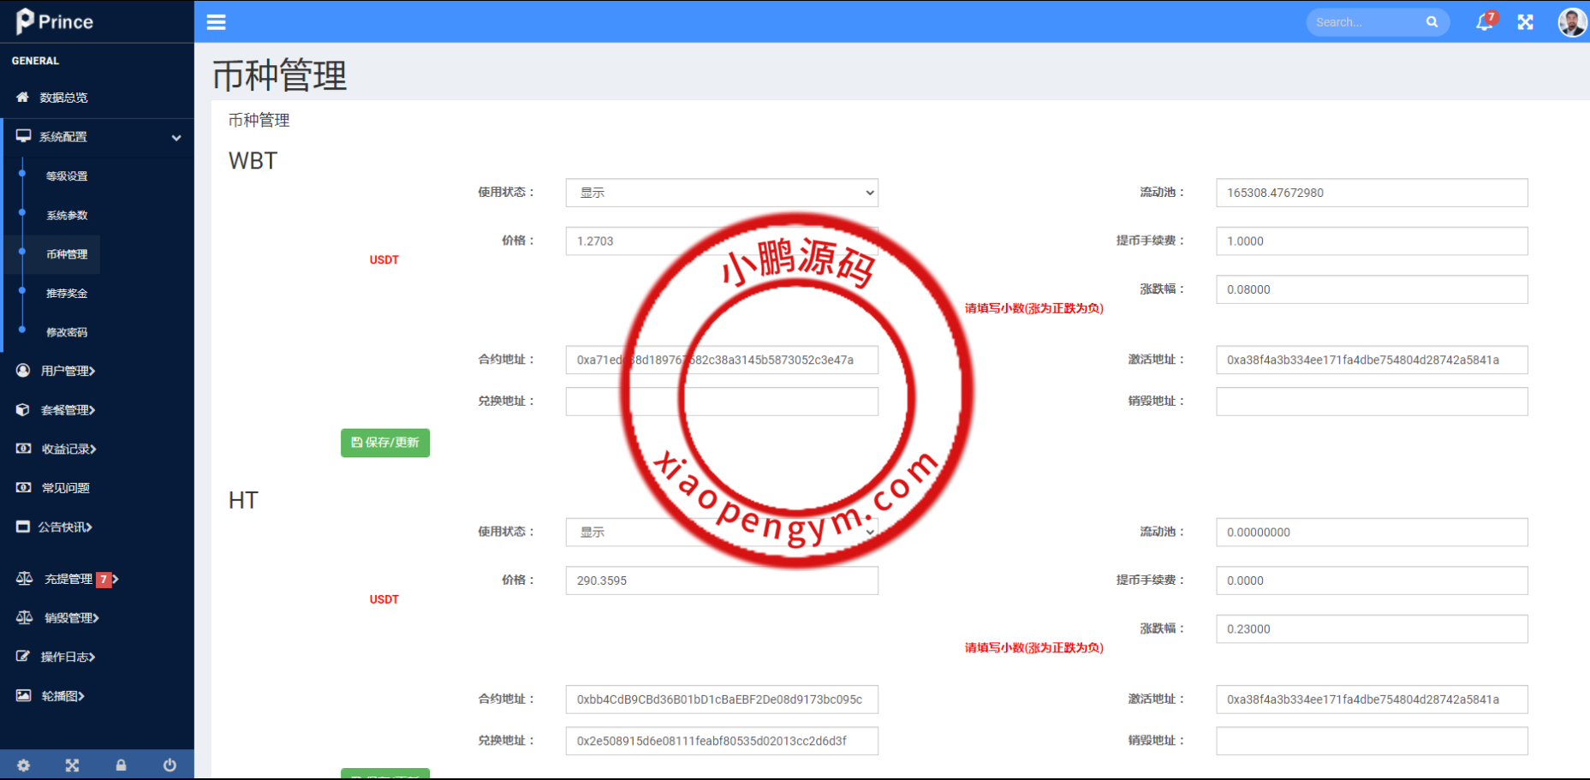The height and width of the screenshot is (780, 1590).
Task: Select 等级设置 in the sidebar submenu
Action: tap(67, 176)
